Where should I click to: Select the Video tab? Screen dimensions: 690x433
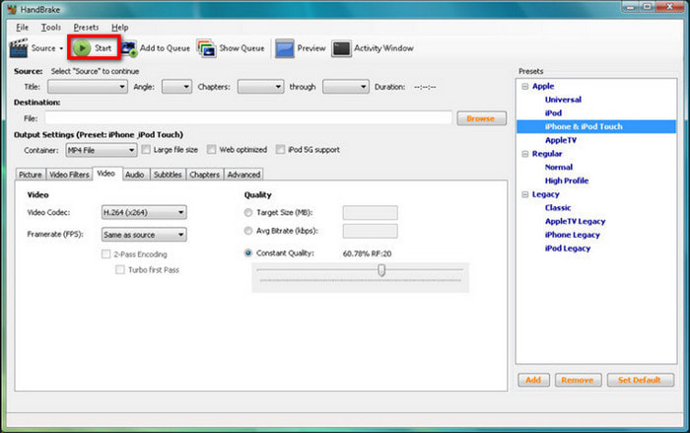pyautogui.click(x=106, y=174)
